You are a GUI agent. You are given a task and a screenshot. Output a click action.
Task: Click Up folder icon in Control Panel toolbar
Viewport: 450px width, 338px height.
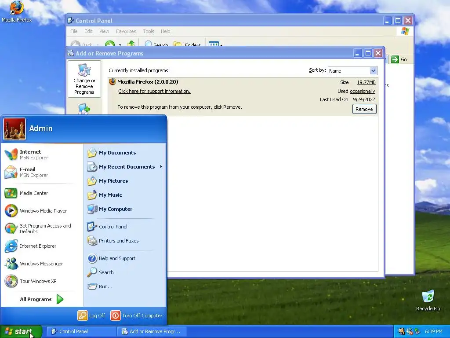click(131, 44)
